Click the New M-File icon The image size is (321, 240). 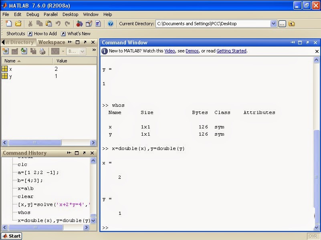(8, 24)
